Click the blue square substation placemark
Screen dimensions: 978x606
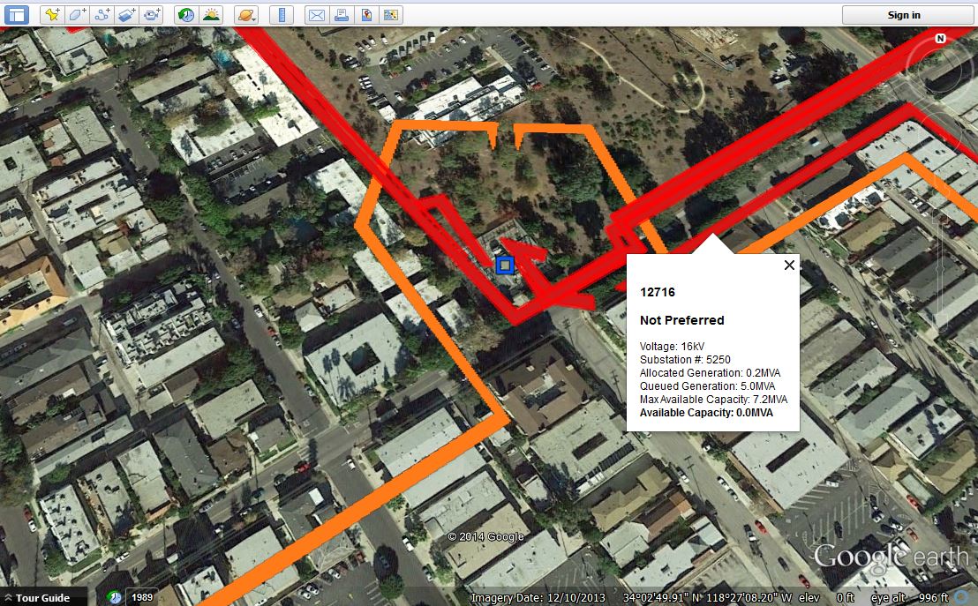click(505, 266)
